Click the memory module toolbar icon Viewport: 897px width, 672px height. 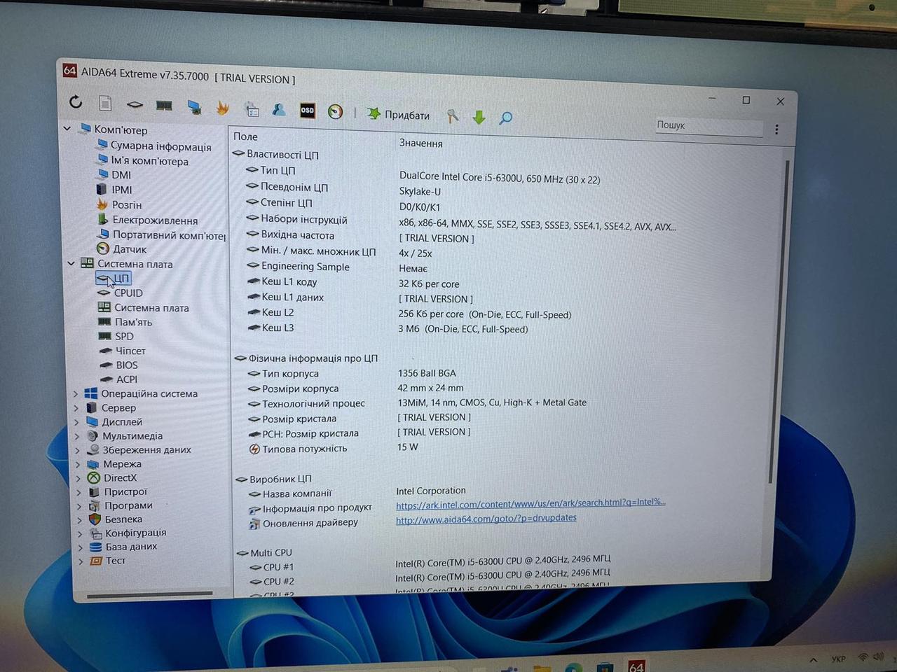coord(164,106)
